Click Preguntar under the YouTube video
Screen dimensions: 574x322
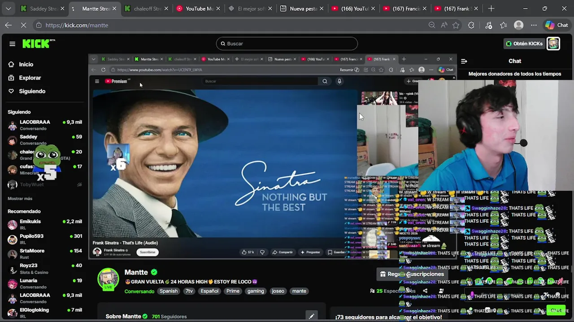click(310, 252)
